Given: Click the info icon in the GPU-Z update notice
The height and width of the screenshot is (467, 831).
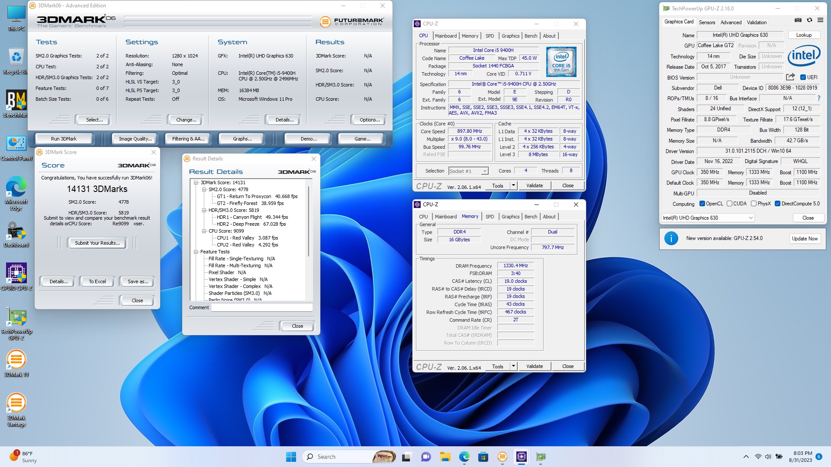Looking at the screenshot, I should [x=671, y=238].
